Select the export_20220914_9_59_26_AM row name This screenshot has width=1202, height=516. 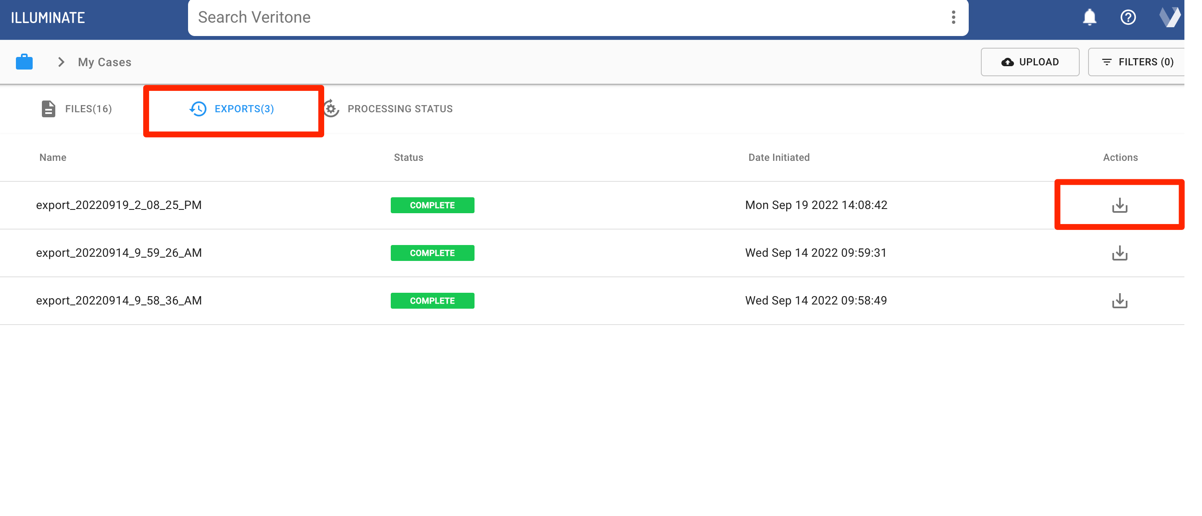point(119,253)
